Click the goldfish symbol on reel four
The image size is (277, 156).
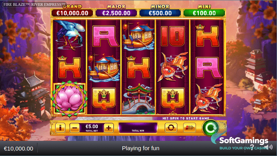pyautogui.click(x=173, y=67)
